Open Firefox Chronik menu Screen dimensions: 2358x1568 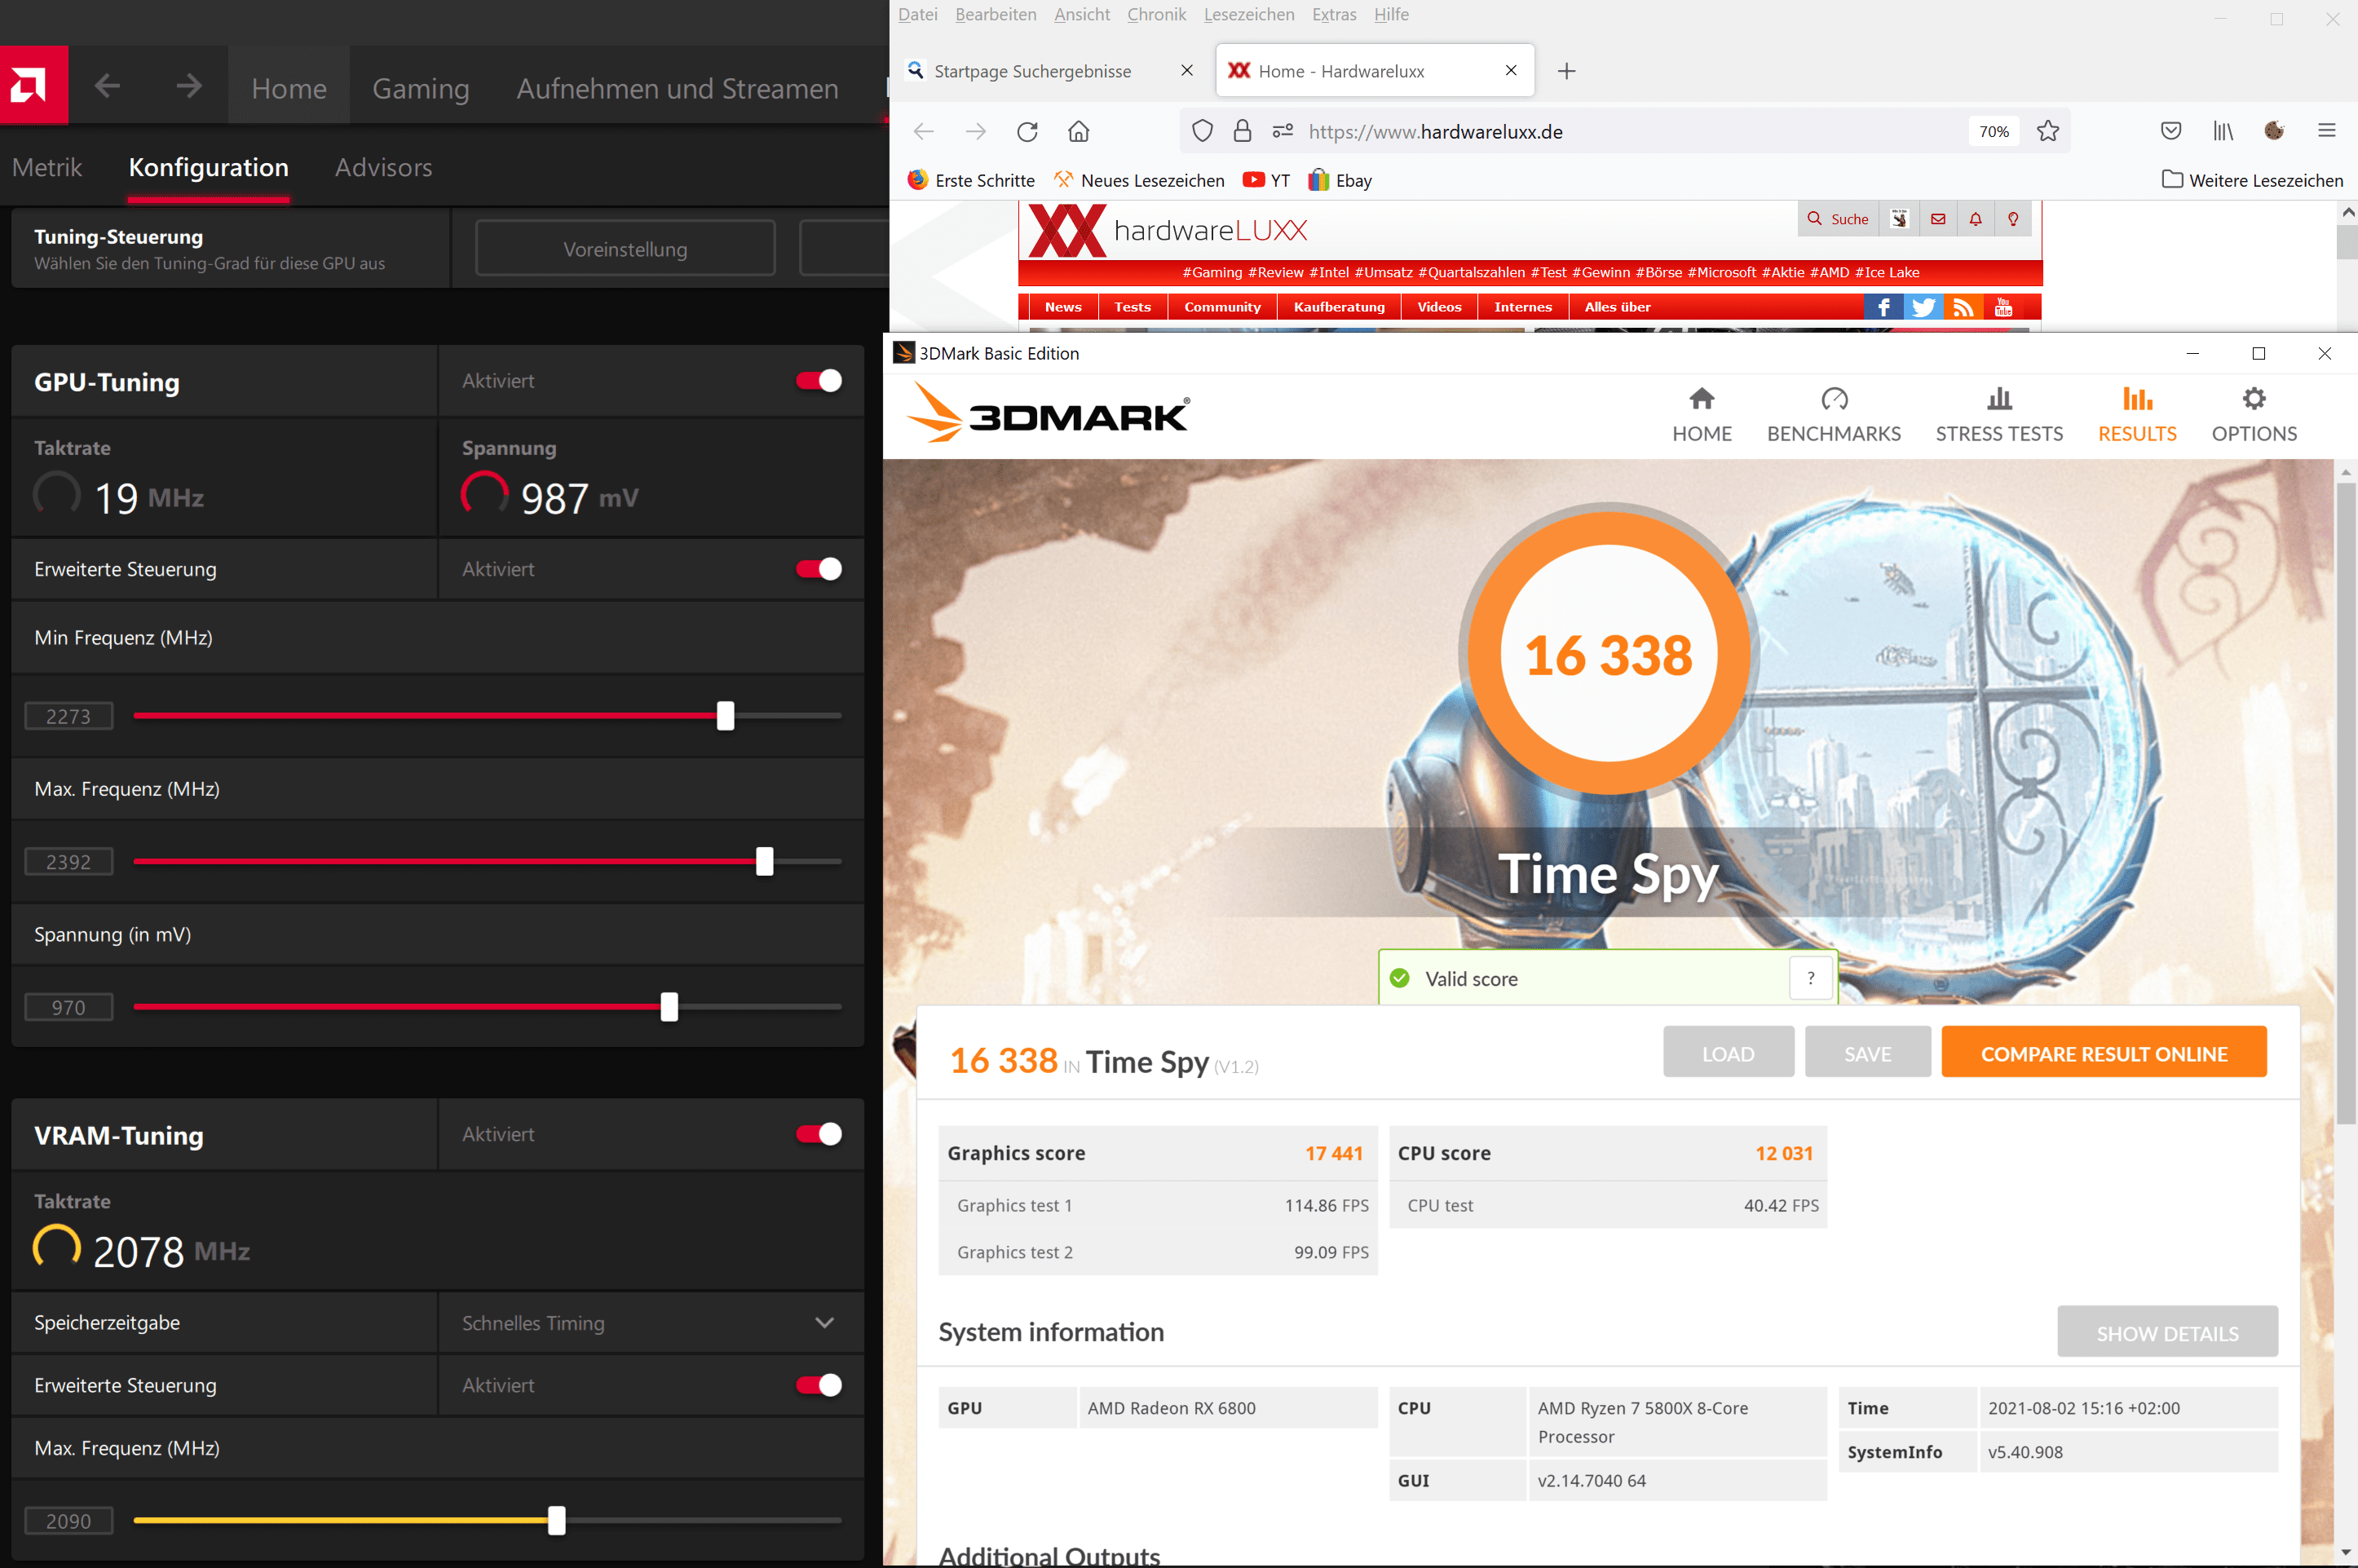point(1156,14)
